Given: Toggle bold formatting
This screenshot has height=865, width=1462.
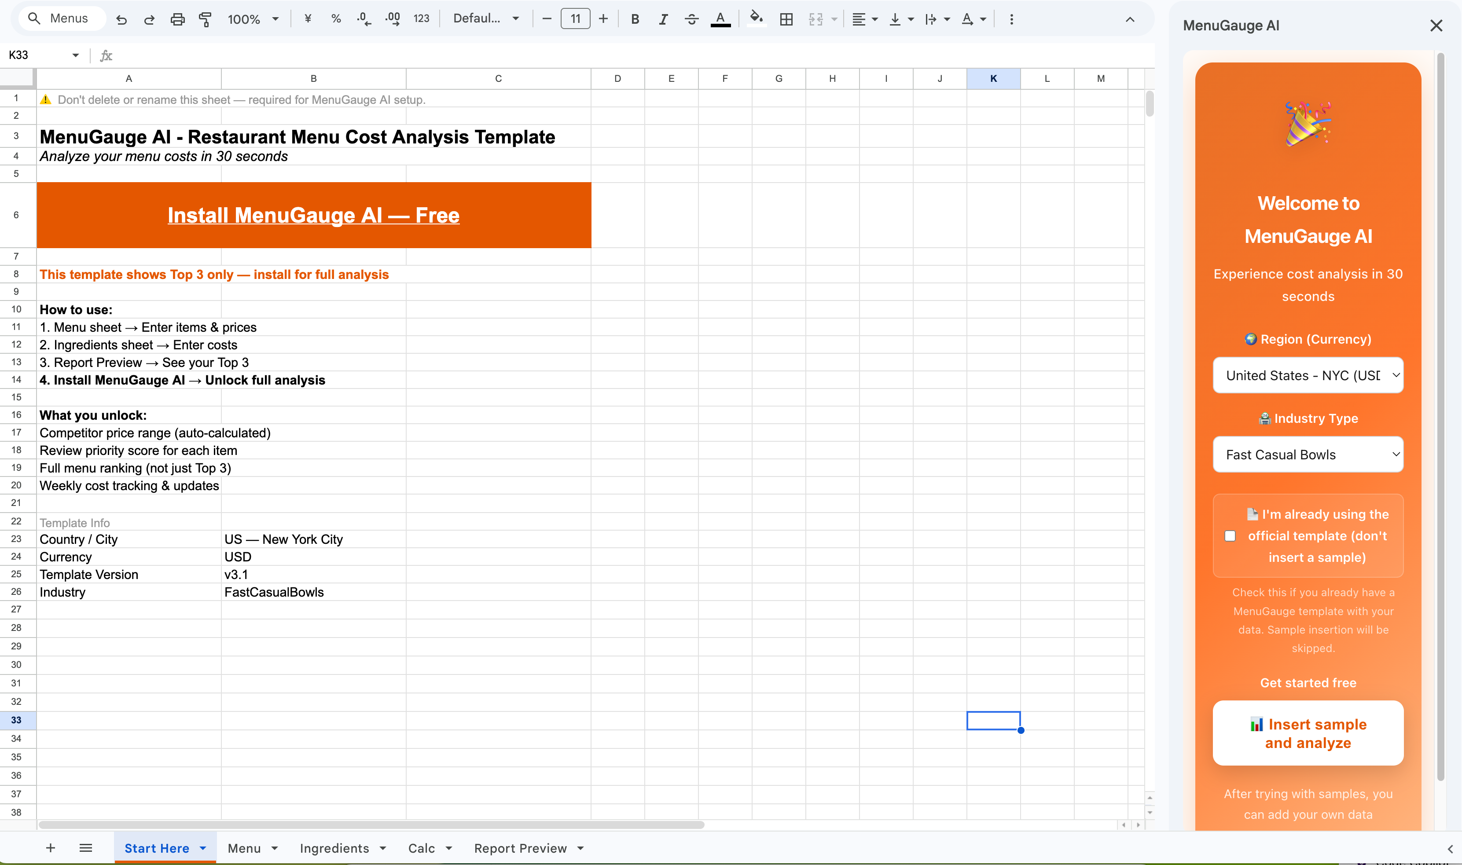Looking at the screenshot, I should [x=635, y=19].
